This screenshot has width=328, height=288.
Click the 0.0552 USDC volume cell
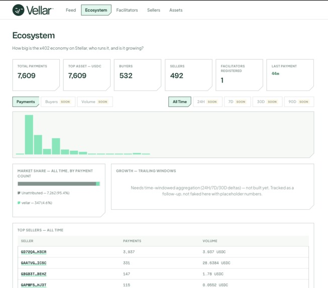(x=215, y=285)
